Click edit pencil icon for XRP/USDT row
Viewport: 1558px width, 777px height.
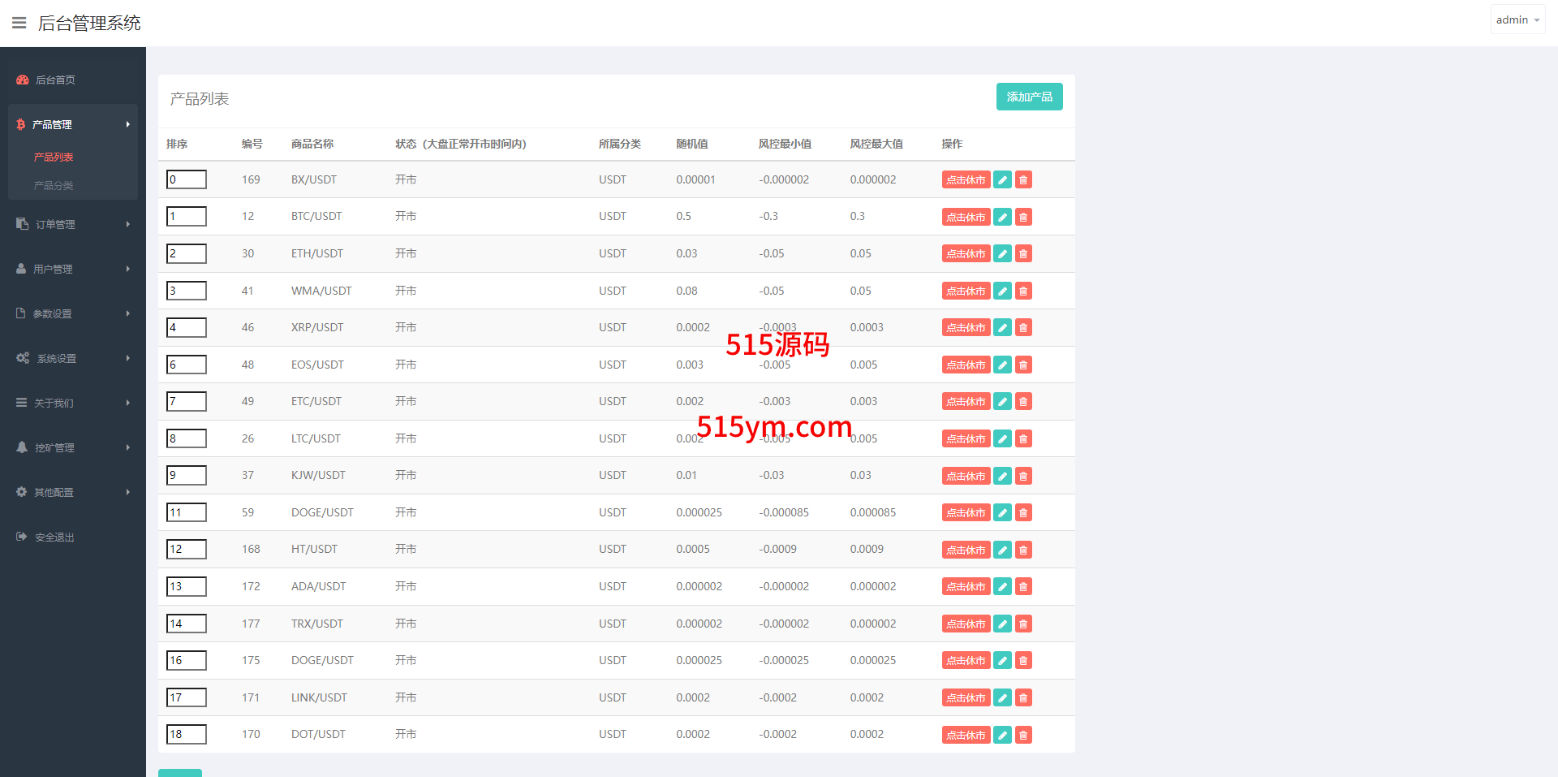[1002, 328]
